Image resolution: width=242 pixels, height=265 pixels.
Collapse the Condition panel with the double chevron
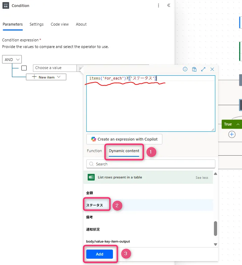(169, 6)
